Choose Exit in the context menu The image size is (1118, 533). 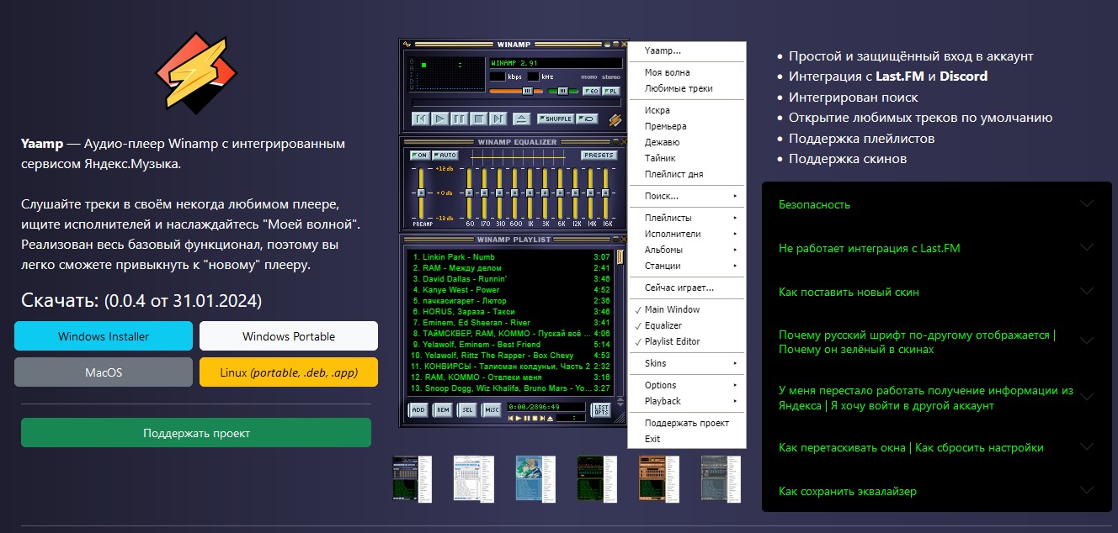[x=687, y=439]
